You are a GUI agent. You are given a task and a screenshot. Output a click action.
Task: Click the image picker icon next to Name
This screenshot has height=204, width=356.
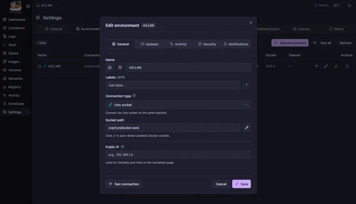tap(120, 67)
